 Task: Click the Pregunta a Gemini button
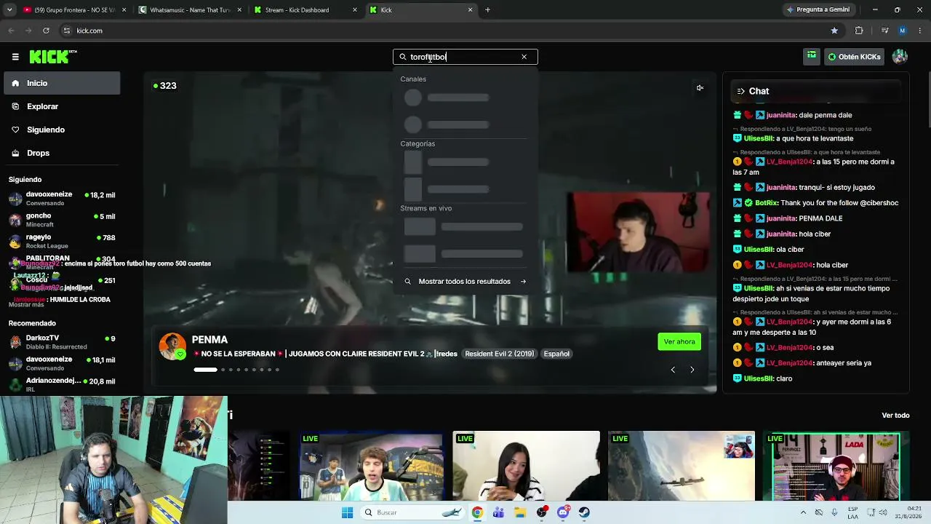(x=818, y=10)
